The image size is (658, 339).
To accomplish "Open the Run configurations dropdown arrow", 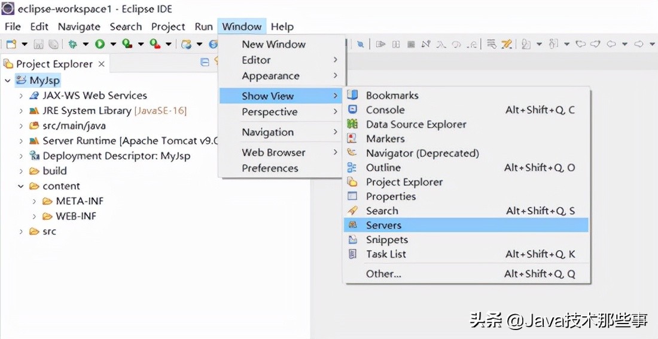I will pyautogui.click(x=113, y=44).
